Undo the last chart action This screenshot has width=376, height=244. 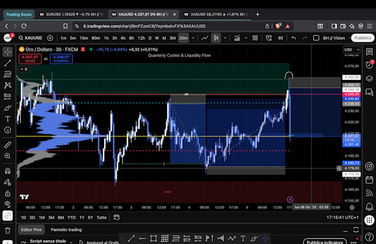tap(294, 38)
